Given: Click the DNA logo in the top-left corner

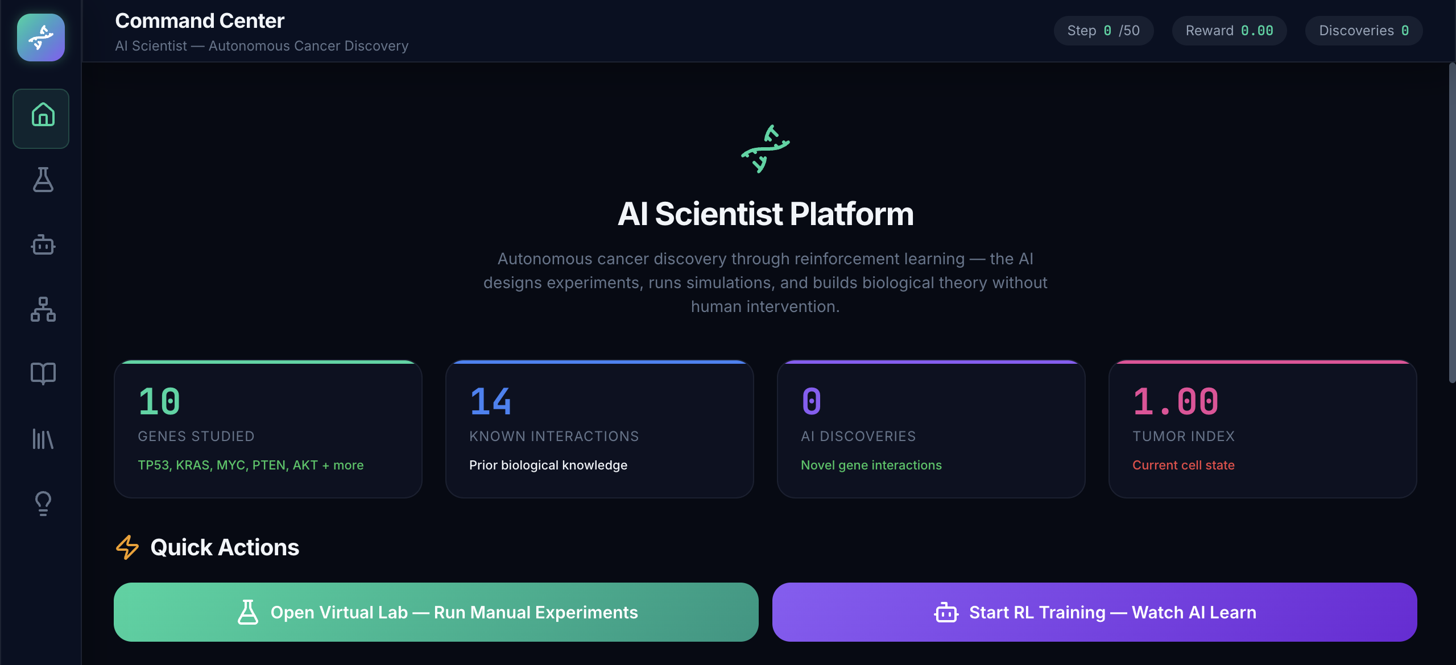Looking at the screenshot, I should pos(40,37).
